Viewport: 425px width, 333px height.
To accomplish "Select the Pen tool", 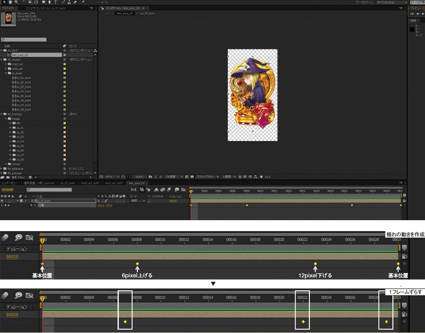I will coord(49,2).
